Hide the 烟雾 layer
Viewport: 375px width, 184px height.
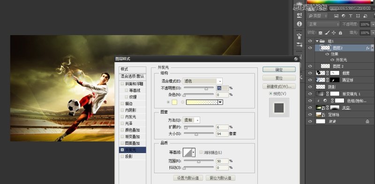[310, 73]
